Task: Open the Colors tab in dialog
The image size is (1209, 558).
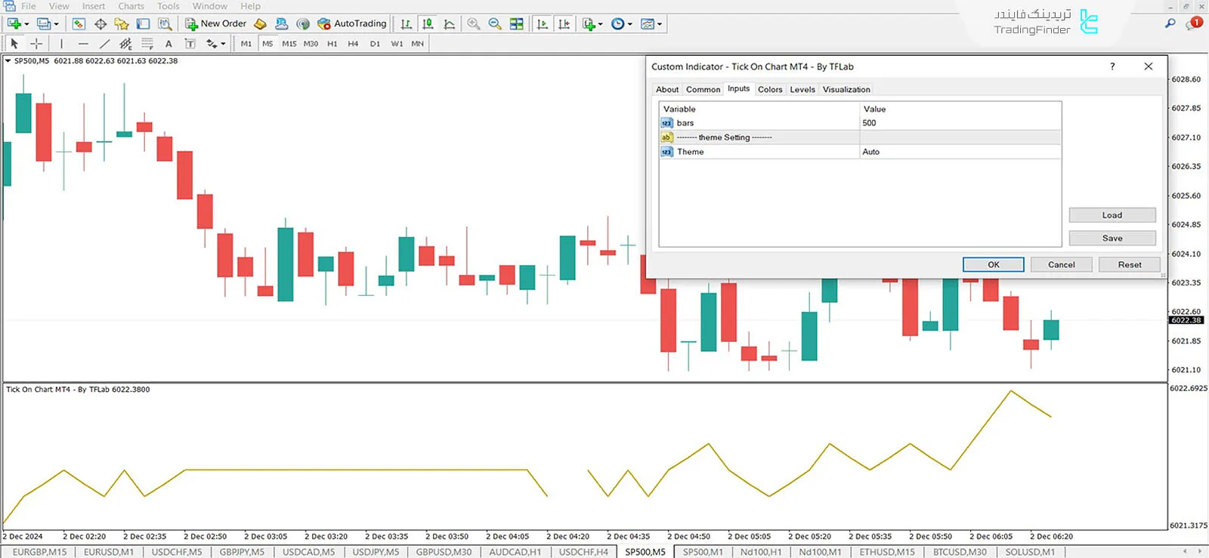Action: pos(770,89)
